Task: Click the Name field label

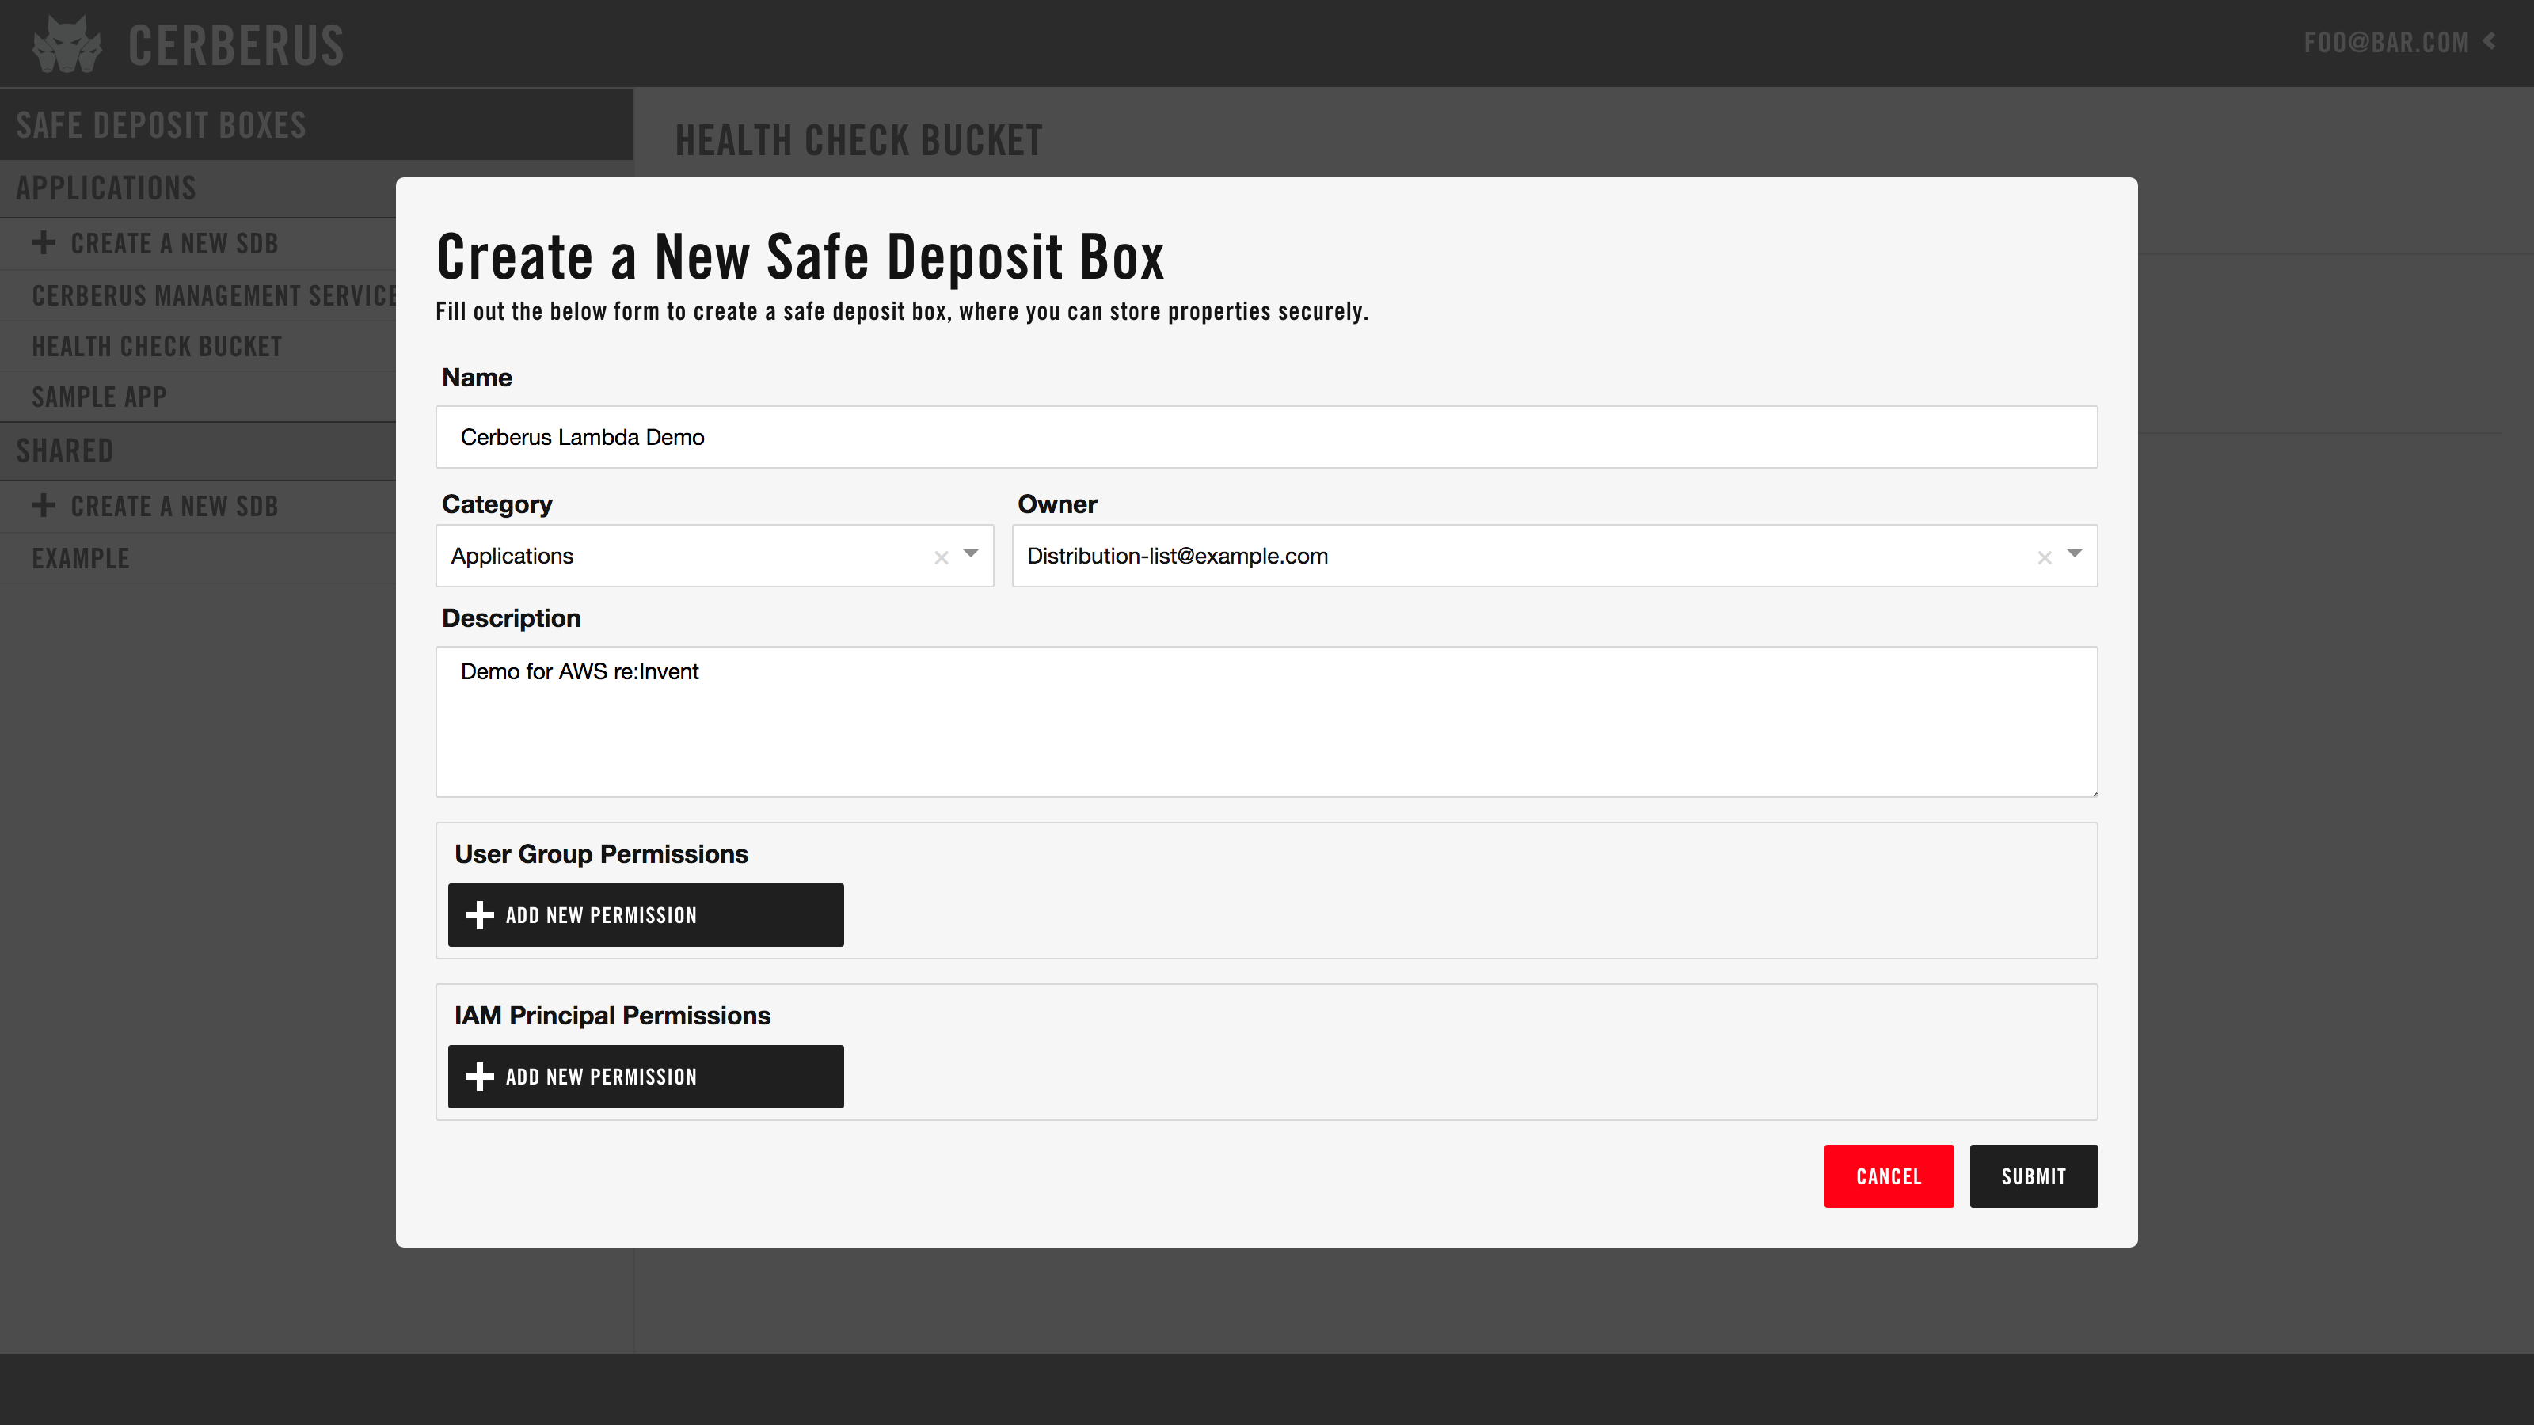Action: tap(477, 378)
